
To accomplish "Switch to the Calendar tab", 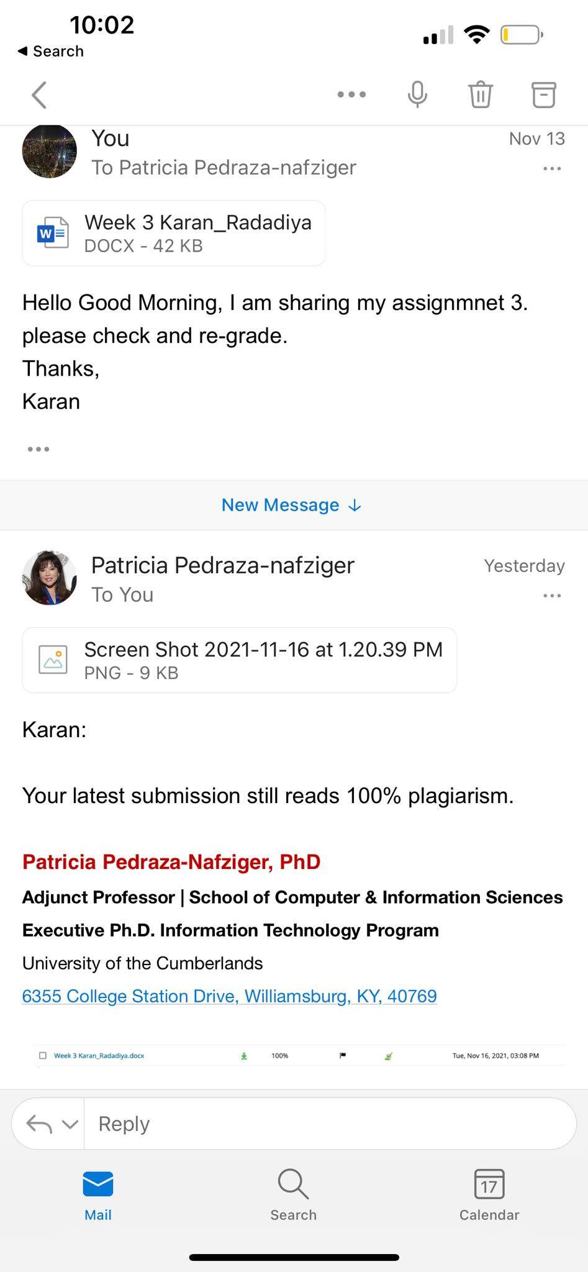I will coord(489,1196).
